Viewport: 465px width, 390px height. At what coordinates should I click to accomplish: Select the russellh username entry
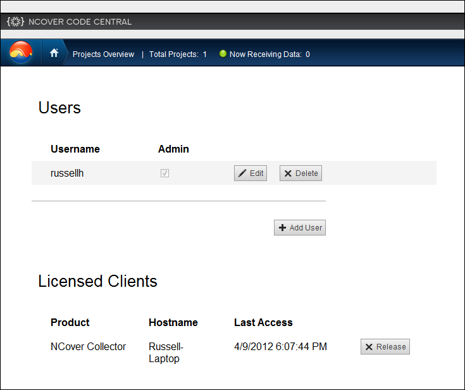pos(67,173)
